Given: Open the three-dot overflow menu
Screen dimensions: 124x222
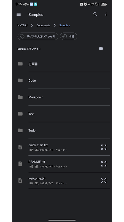Looking at the screenshot, I should coord(106,14).
